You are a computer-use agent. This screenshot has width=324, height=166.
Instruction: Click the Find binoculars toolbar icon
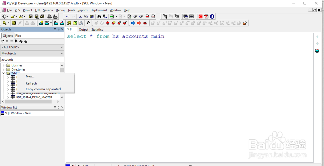(99, 17)
